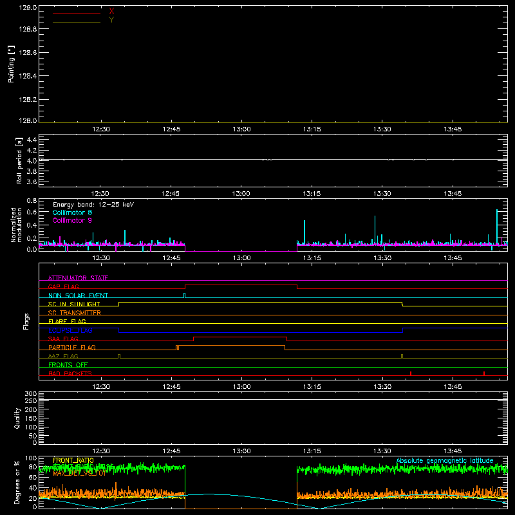The width and height of the screenshot is (515, 515).
Task: Click the red X legend label
Action: coord(111,12)
